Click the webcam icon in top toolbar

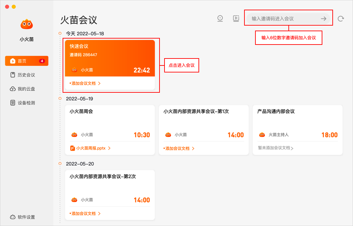coord(220,19)
